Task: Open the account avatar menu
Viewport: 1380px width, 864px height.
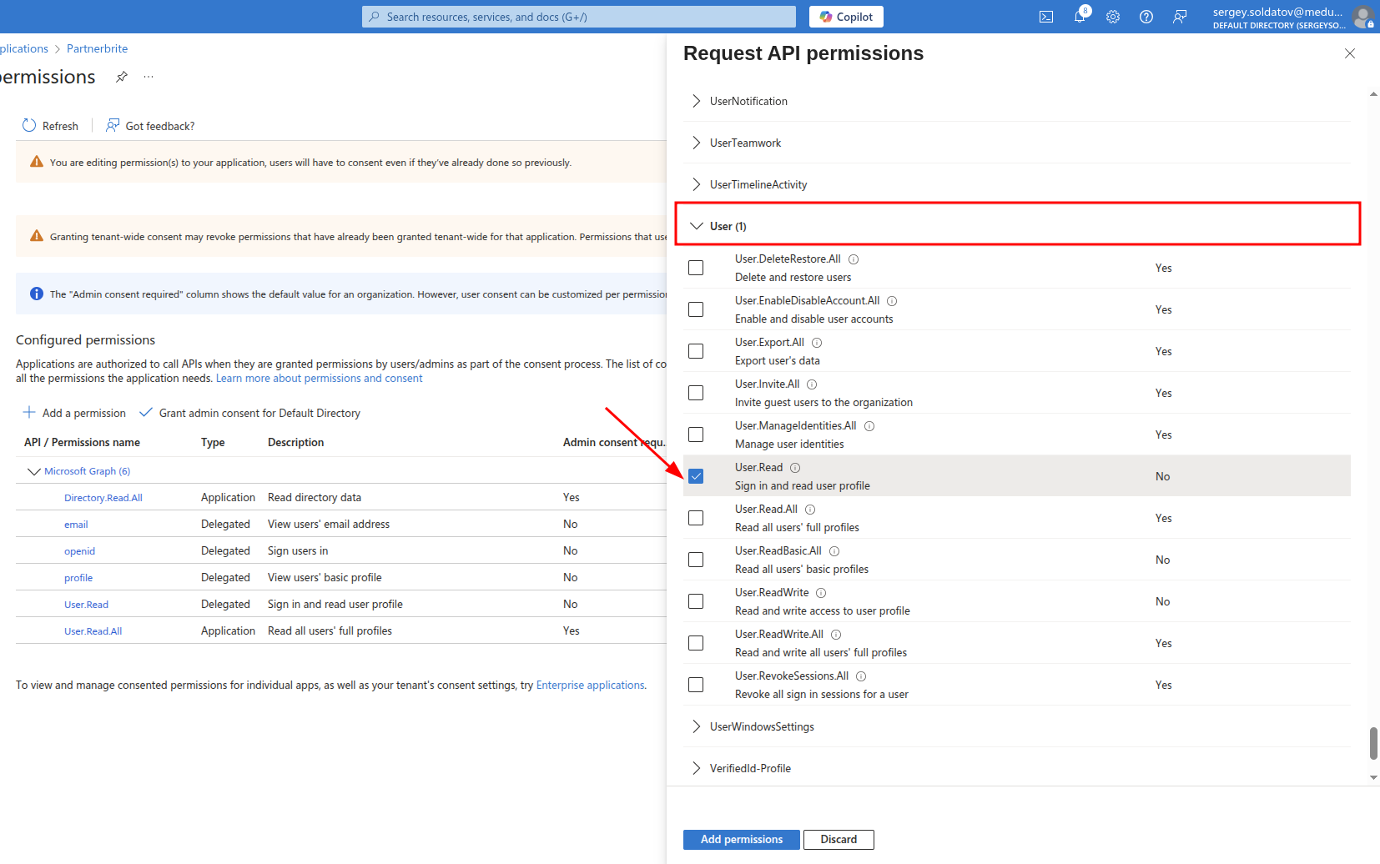Action: (1363, 17)
